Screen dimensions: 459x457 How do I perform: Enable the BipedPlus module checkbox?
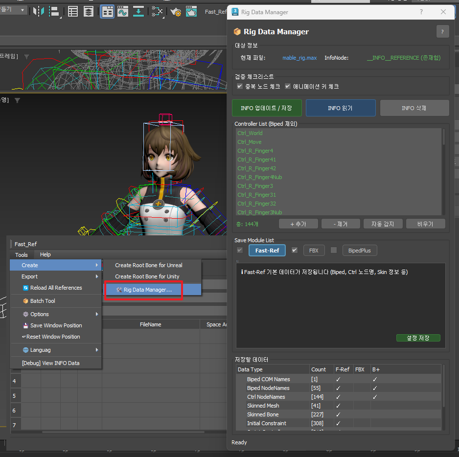click(334, 250)
